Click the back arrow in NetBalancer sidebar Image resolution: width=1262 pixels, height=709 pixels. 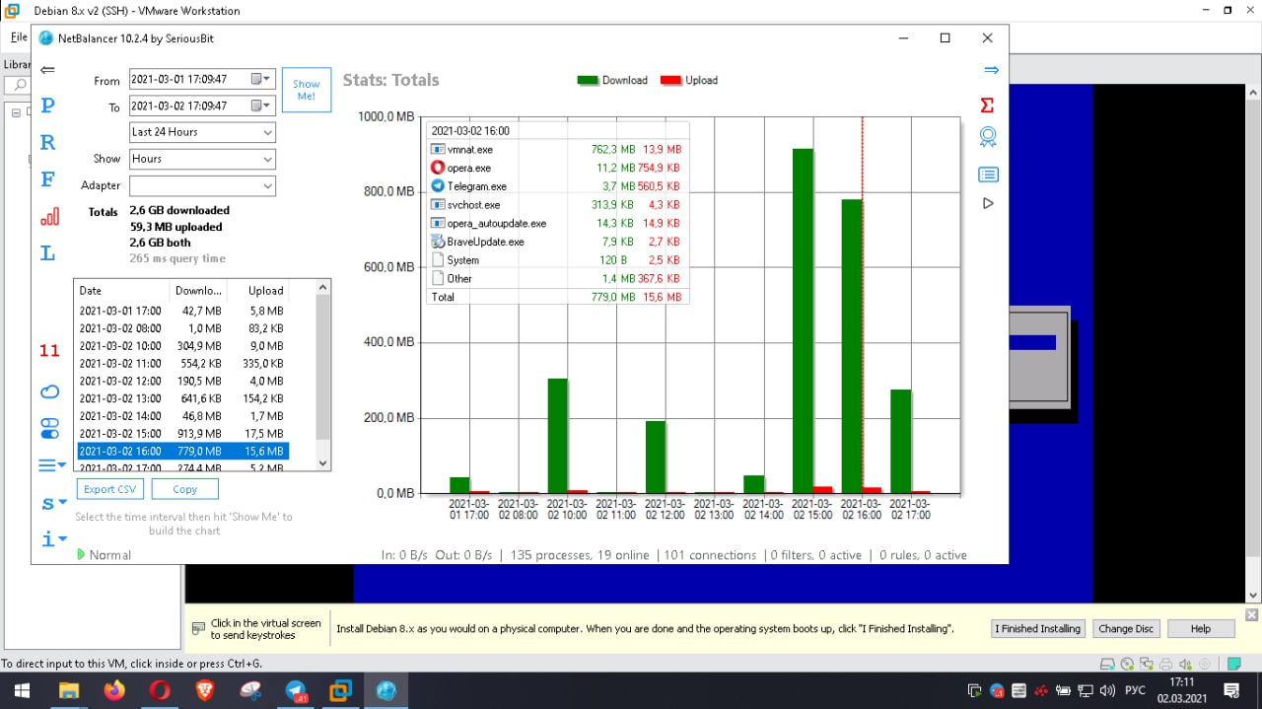[47, 70]
